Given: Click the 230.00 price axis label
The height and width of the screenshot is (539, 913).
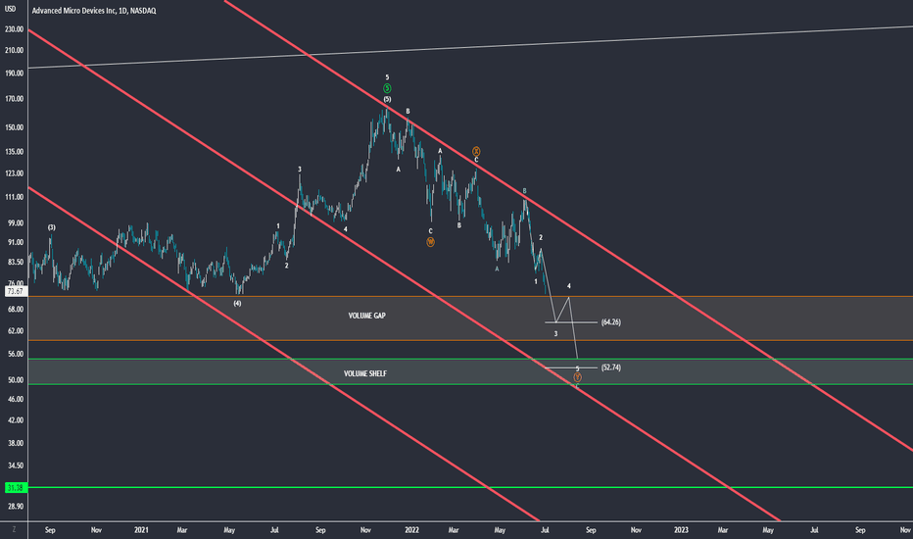Looking at the screenshot, I should click(x=15, y=29).
